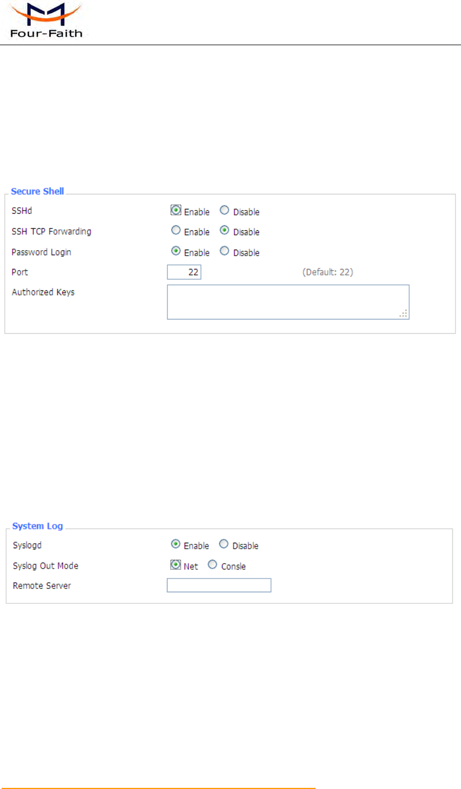
Task: Enable the SSHd option
Action: pos(176,210)
